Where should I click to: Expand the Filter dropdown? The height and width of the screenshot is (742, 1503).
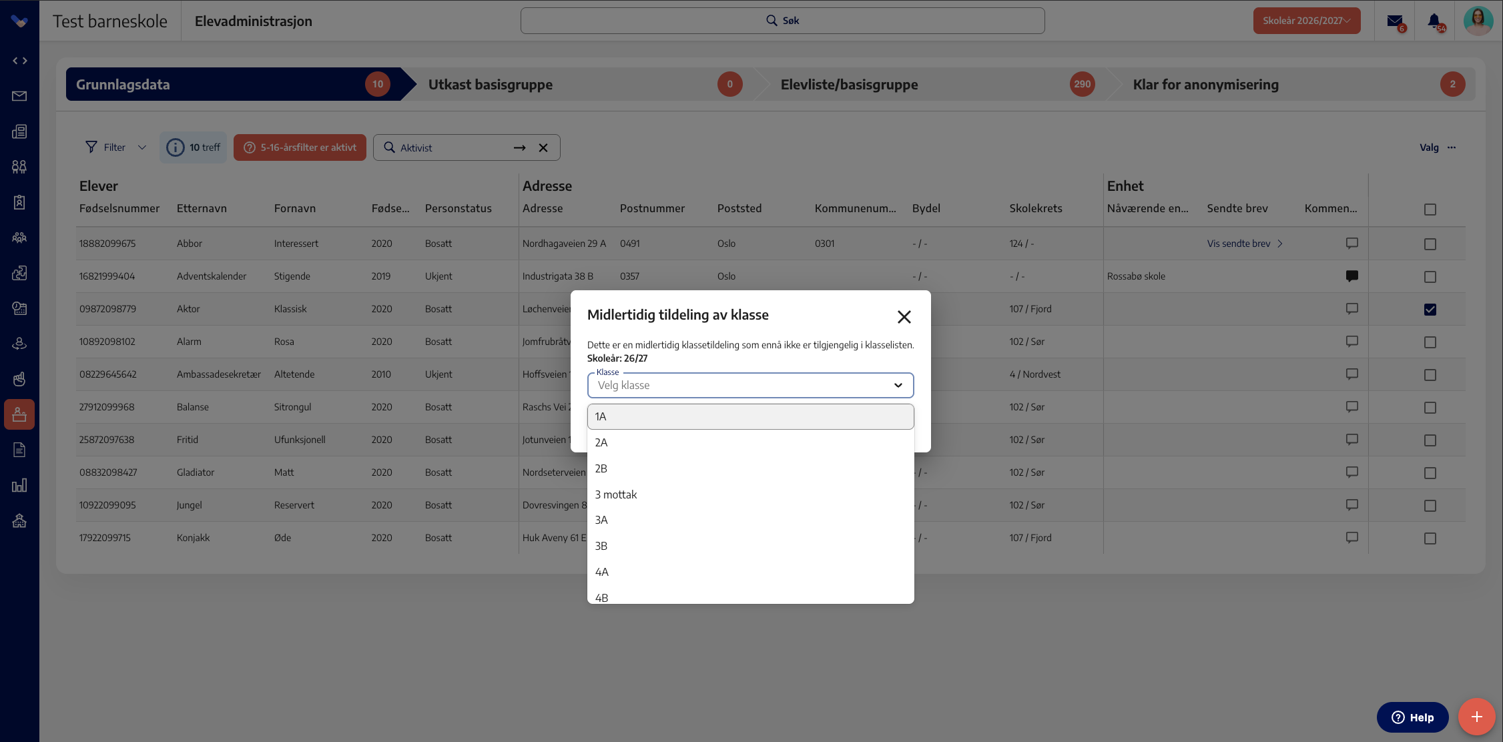click(x=115, y=147)
